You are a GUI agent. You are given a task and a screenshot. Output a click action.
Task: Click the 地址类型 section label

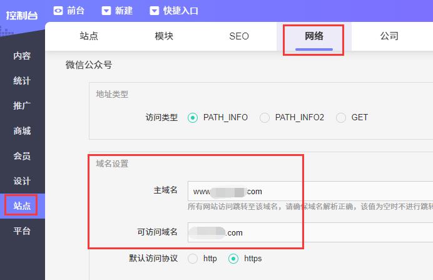coord(112,94)
